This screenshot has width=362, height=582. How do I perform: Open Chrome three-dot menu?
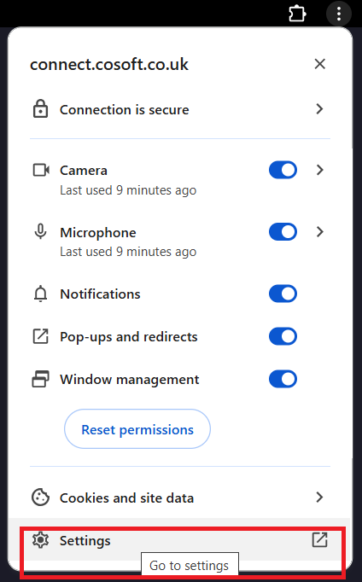tap(339, 14)
